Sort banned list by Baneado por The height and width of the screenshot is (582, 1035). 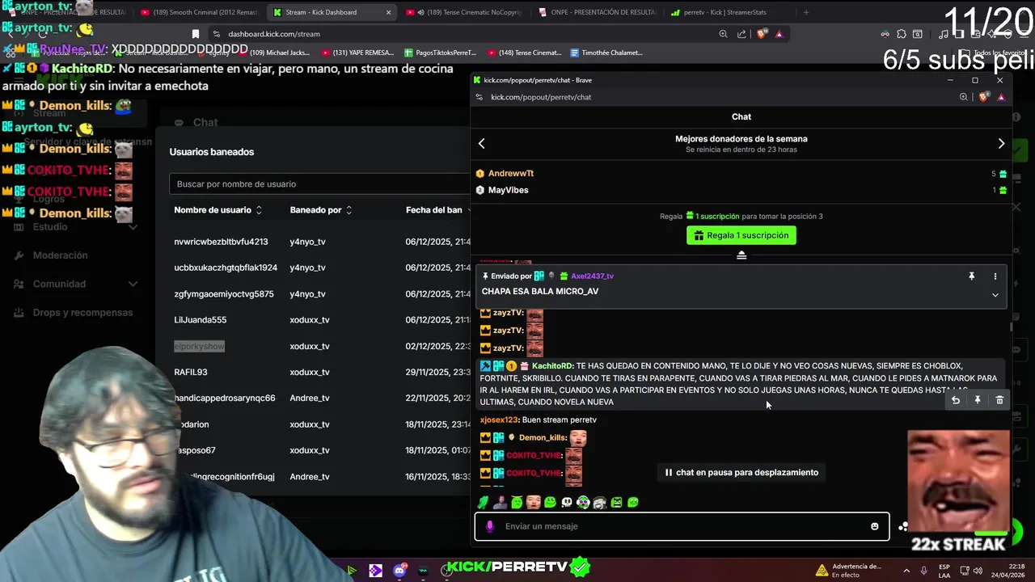[x=321, y=210]
